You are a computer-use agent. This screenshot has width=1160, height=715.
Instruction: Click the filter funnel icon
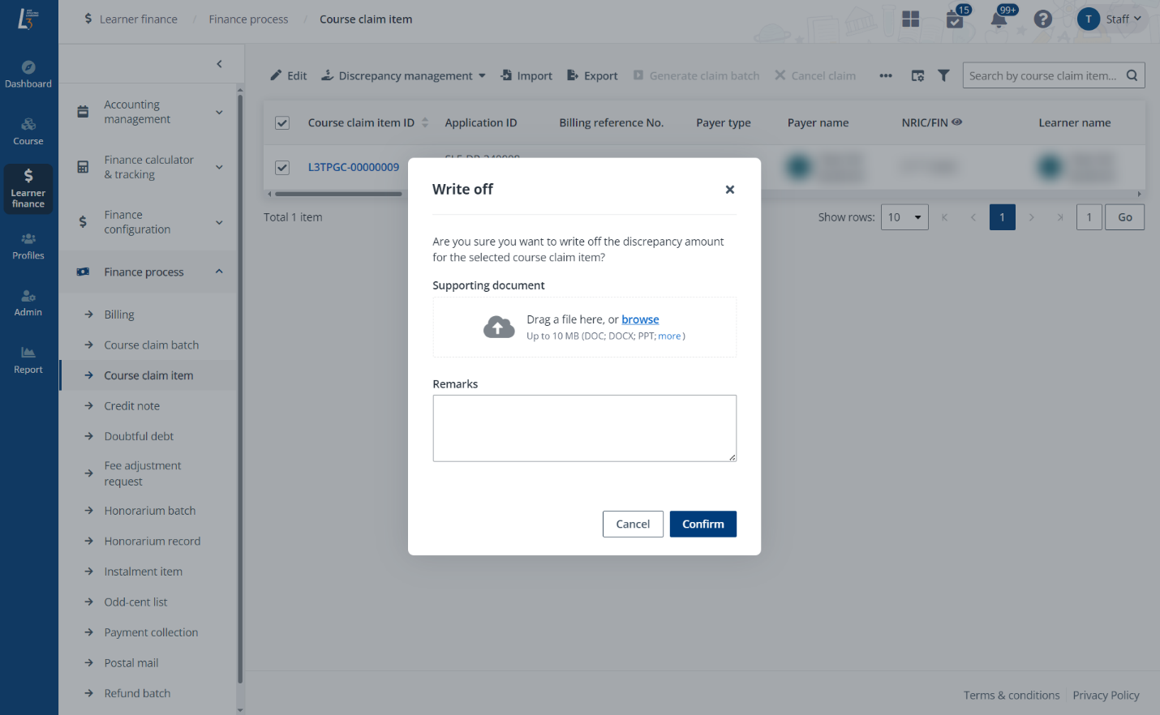pyautogui.click(x=943, y=75)
